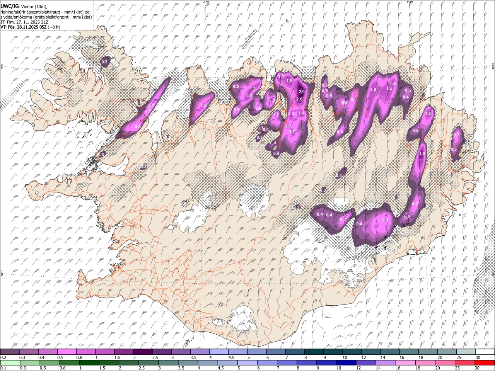Click the medium purple 1.5 swatch in upper scale

click(x=123, y=352)
